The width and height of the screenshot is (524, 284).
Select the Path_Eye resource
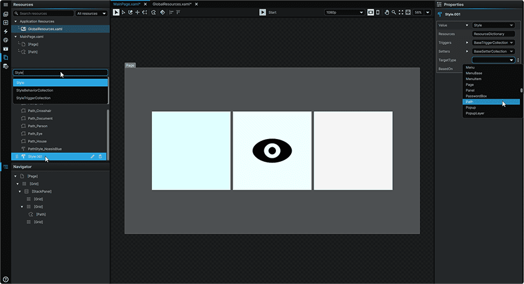pyautogui.click(x=35, y=134)
